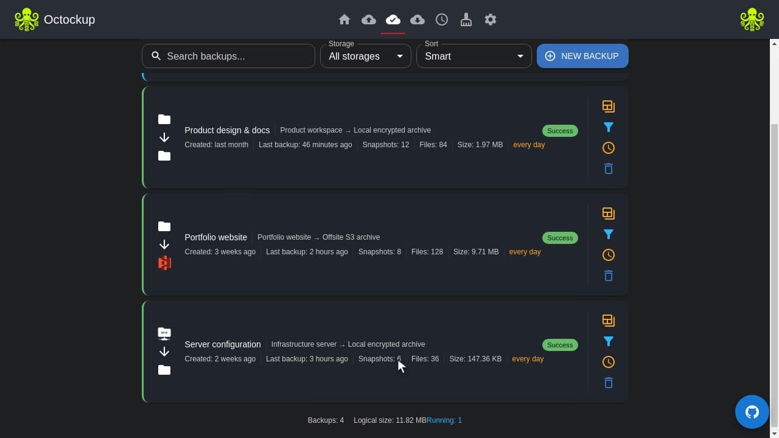
Task: Open snapshots icon for Portfolio website
Action: click(608, 214)
